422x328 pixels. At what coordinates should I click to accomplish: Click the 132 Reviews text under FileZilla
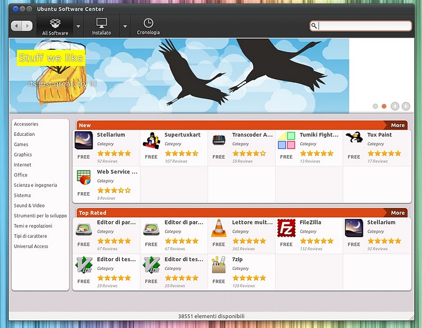tap(311, 249)
